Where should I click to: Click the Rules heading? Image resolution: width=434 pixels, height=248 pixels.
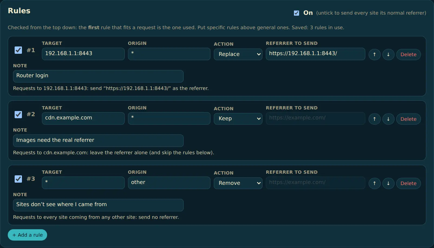point(19,11)
